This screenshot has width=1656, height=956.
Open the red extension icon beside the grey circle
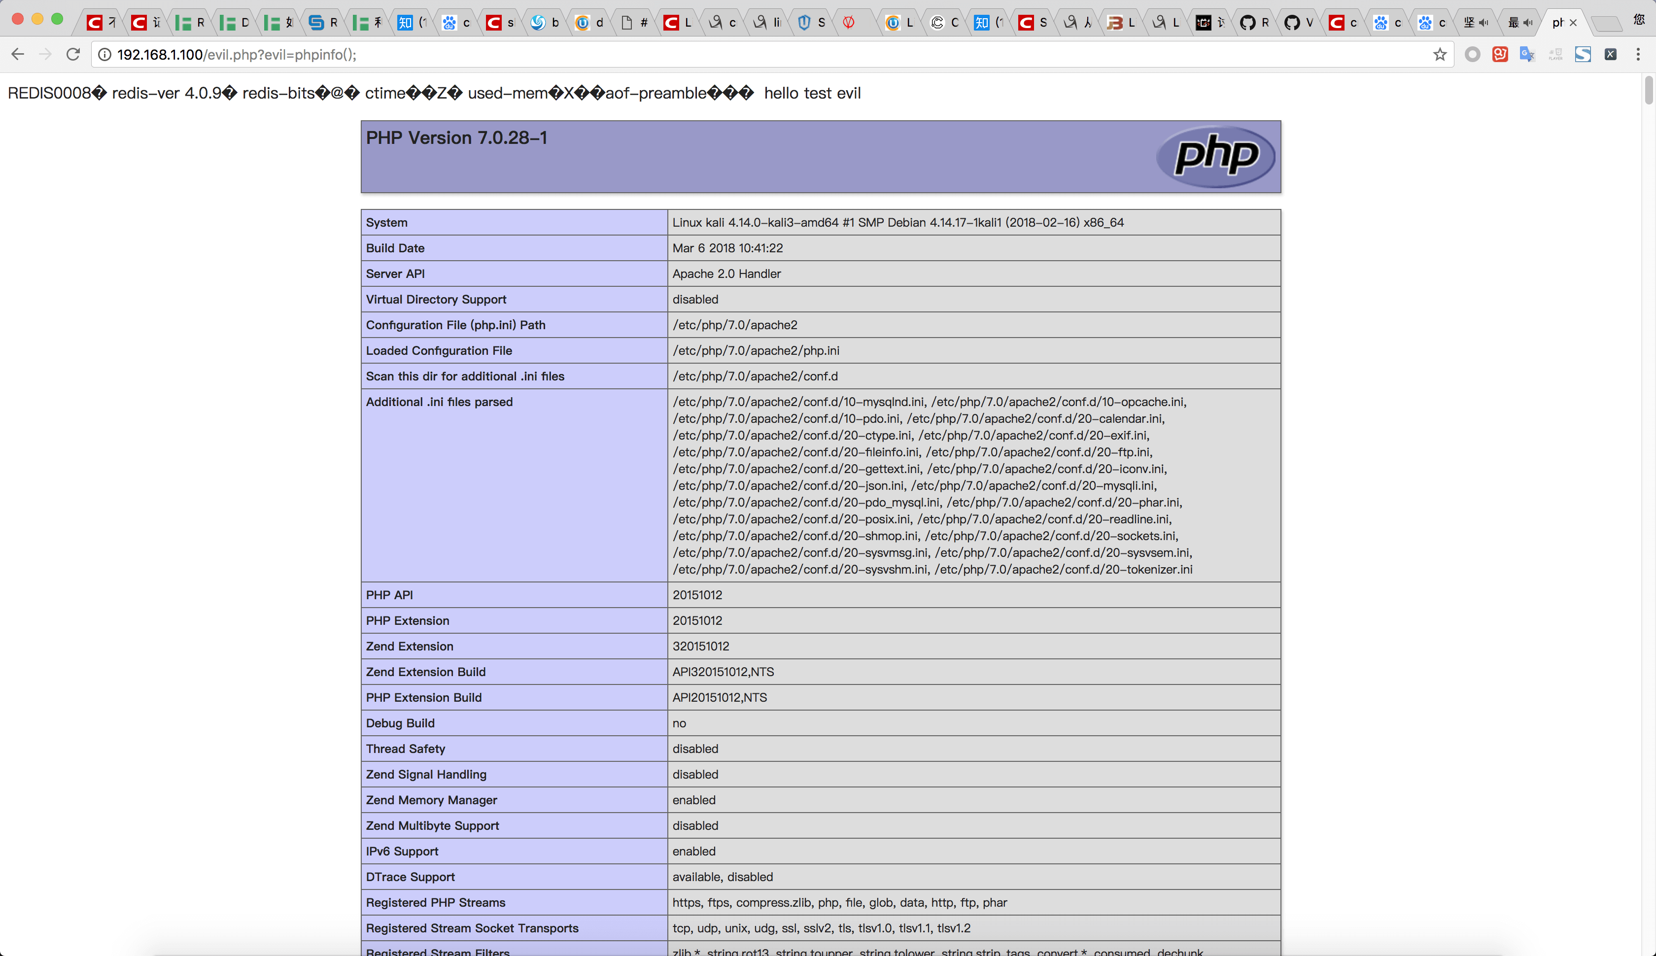coord(1500,55)
